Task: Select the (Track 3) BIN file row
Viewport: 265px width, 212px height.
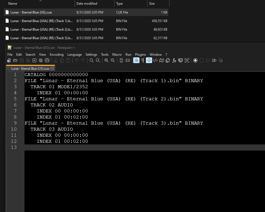Action: [x=86, y=38]
